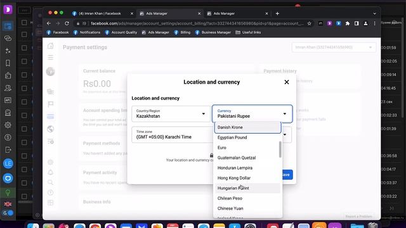Open the Notifications bookmark

click(x=87, y=32)
